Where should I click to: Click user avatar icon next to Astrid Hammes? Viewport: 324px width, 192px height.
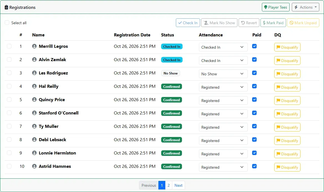click(x=34, y=166)
